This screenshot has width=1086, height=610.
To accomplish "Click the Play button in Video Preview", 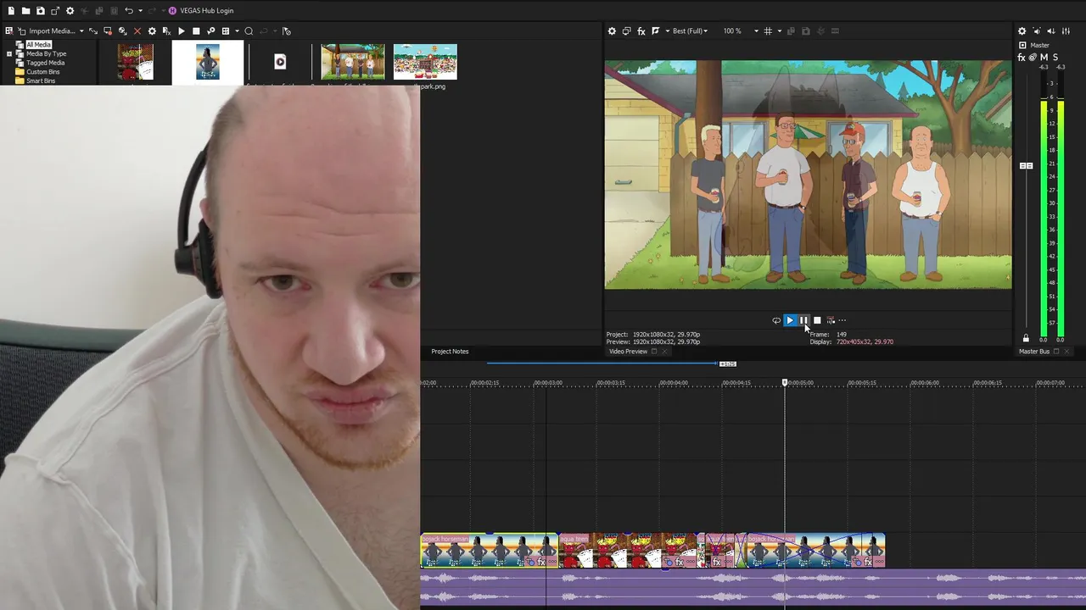I will coord(790,320).
